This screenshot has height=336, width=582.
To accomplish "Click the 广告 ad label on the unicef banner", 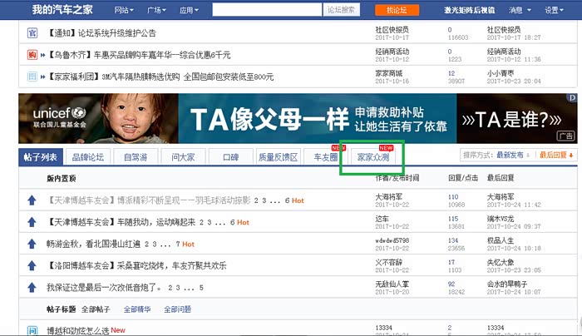I will tap(565, 136).
